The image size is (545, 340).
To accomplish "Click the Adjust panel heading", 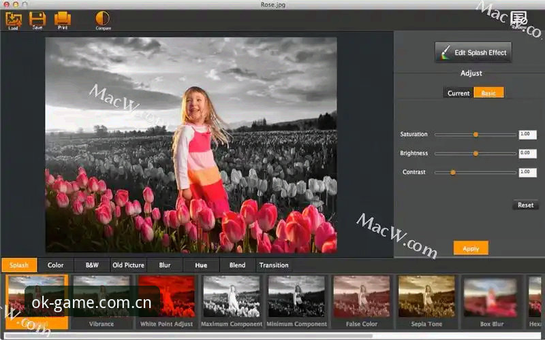I will coord(471,73).
